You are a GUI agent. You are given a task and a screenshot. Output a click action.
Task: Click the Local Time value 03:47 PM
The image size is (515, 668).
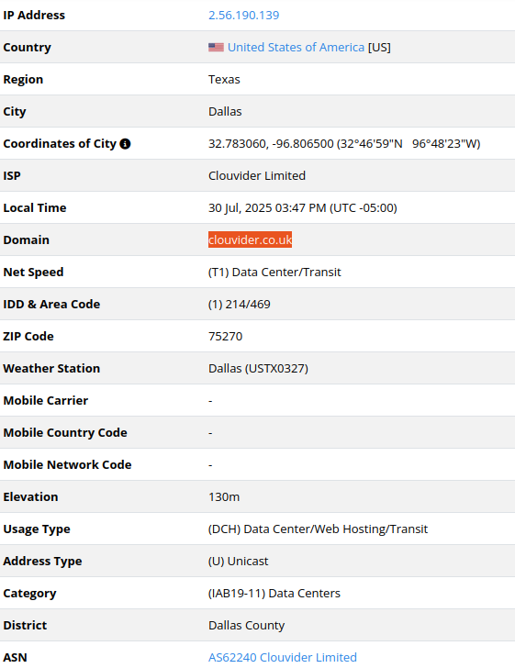[x=300, y=208]
